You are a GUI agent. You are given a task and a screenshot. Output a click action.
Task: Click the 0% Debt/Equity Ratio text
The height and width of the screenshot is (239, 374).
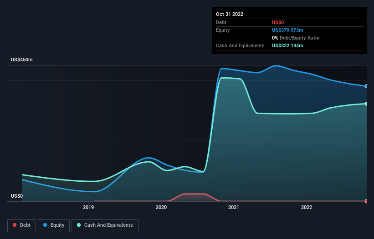(x=296, y=38)
